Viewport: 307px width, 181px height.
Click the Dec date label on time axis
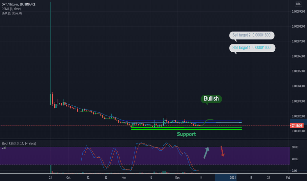[178, 178]
